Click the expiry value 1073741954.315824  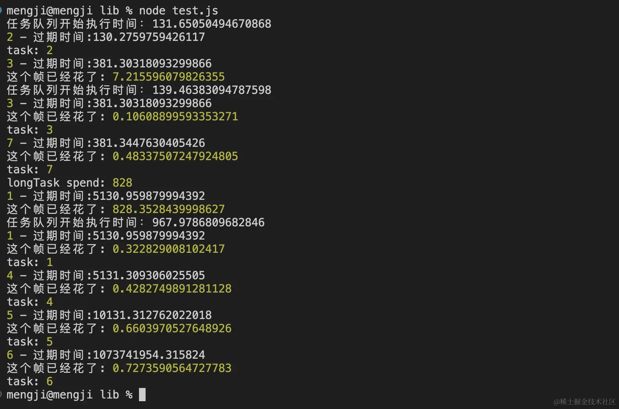pyautogui.click(x=149, y=355)
